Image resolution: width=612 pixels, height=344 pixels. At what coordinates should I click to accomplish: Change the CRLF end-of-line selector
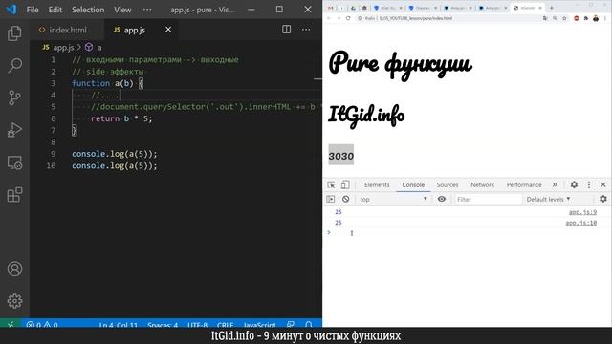(226, 325)
